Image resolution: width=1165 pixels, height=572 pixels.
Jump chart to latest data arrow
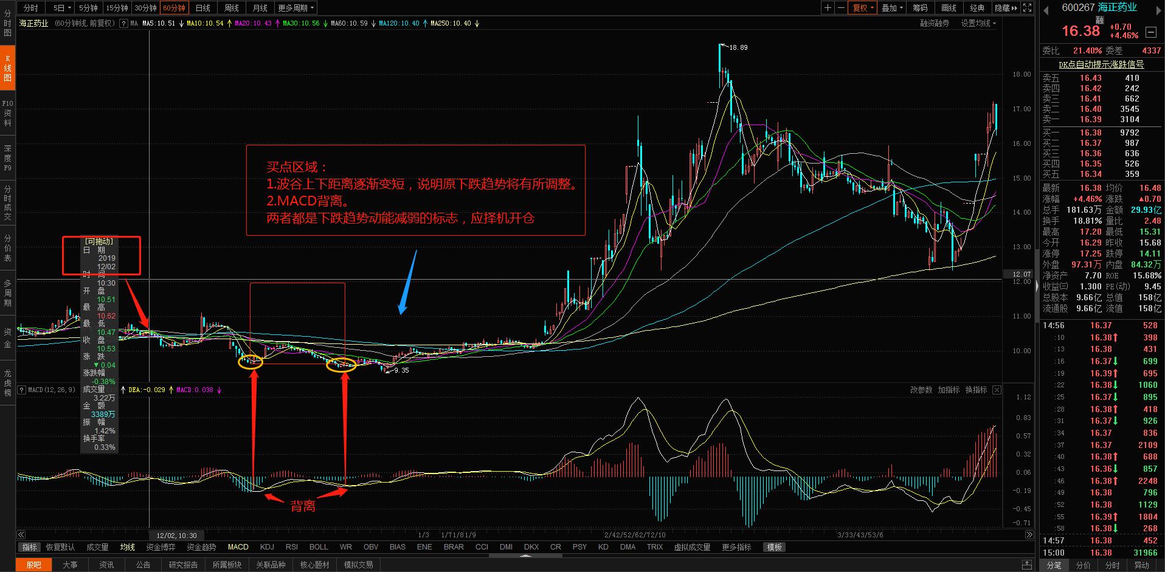click(x=1029, y=535)
